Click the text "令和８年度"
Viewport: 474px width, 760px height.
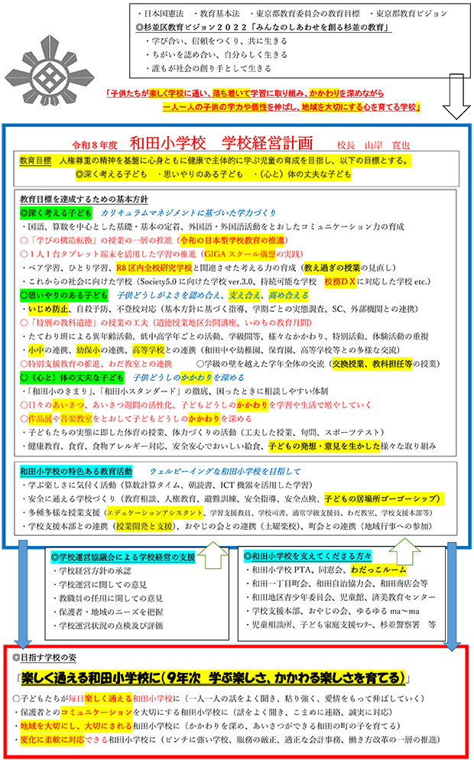(x=95, y=145)
